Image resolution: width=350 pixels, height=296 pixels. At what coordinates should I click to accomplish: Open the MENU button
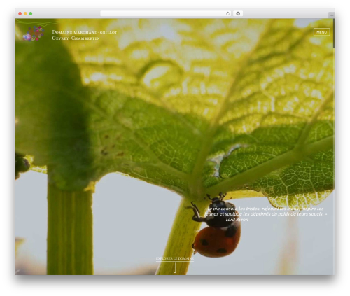[x=321, y=32]
